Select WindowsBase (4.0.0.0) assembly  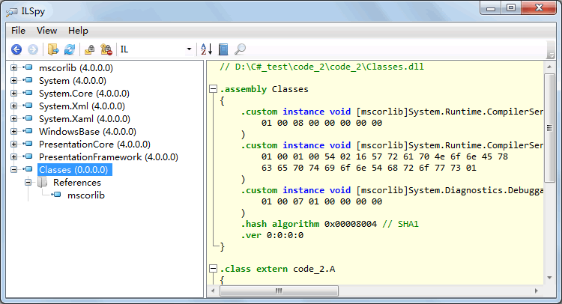88,132
